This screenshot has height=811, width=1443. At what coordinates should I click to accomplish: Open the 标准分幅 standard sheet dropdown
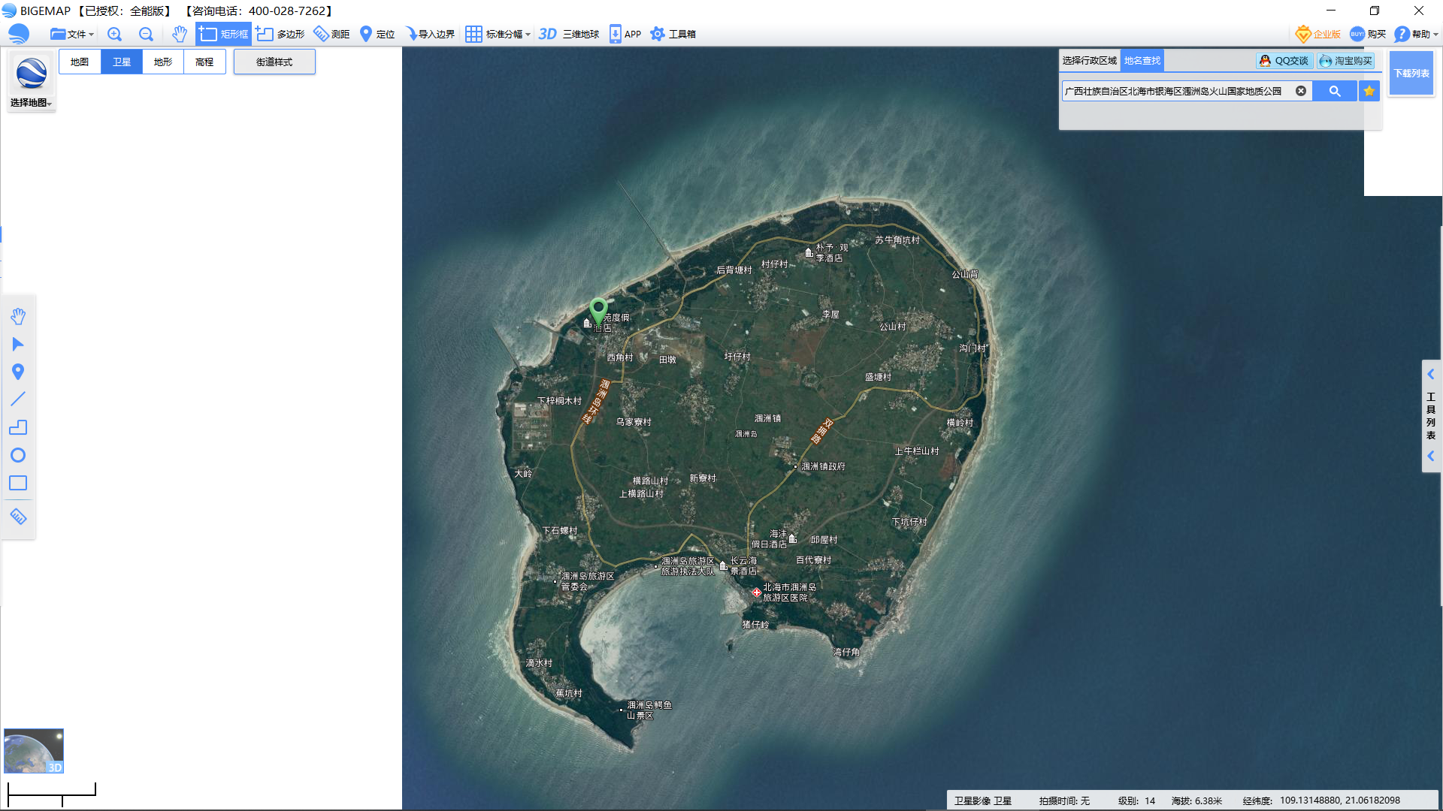[x=498, y=34]
